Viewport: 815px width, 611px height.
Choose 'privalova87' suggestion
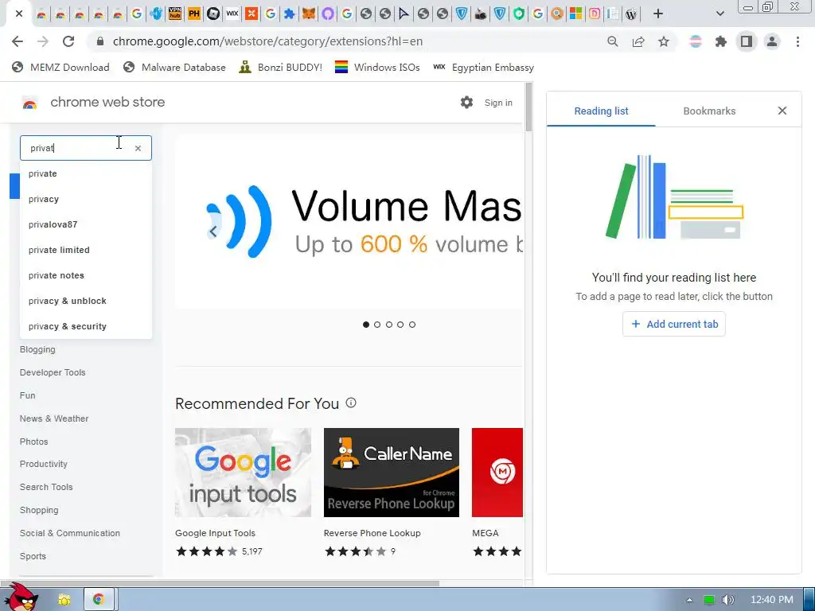click(86, 224)
